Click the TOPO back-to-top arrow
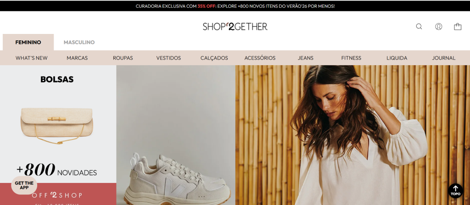 (x=455, y=191)
